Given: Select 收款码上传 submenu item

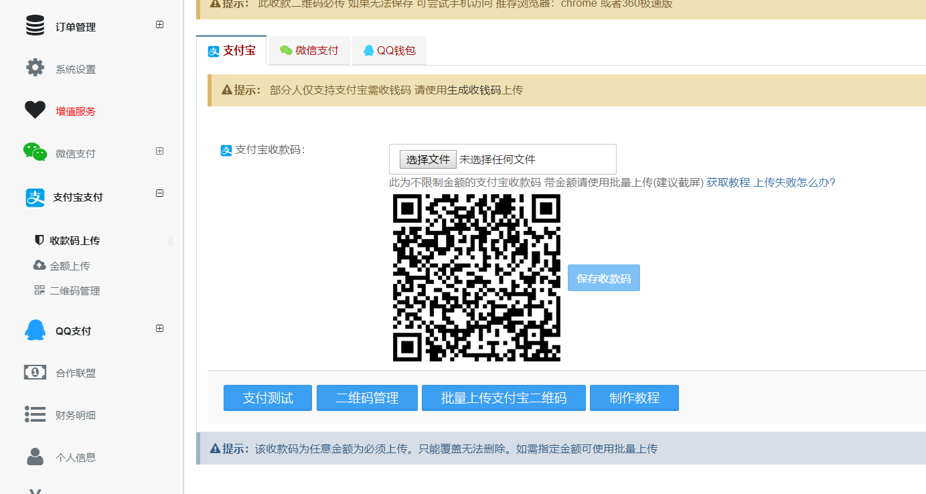Looking at the screenshot, I should point(74,241).
